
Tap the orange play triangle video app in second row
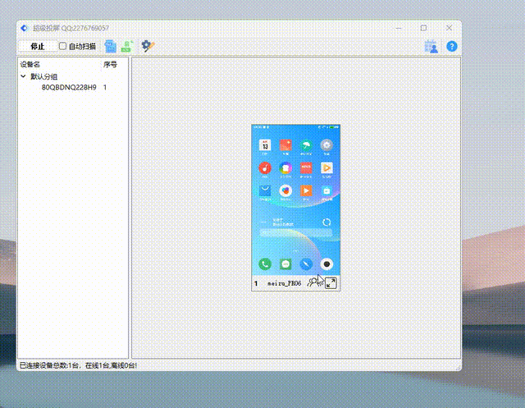tap(326, 167)
